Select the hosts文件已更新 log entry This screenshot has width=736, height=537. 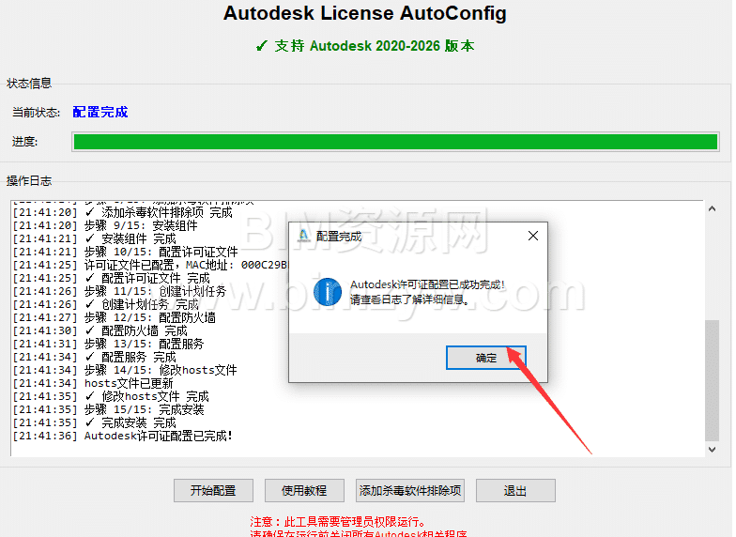(x=128, y=383)
